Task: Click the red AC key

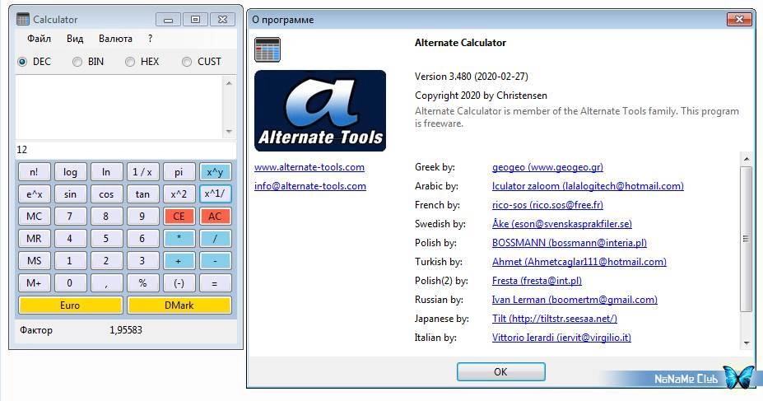Action: [x=215, y=216]
